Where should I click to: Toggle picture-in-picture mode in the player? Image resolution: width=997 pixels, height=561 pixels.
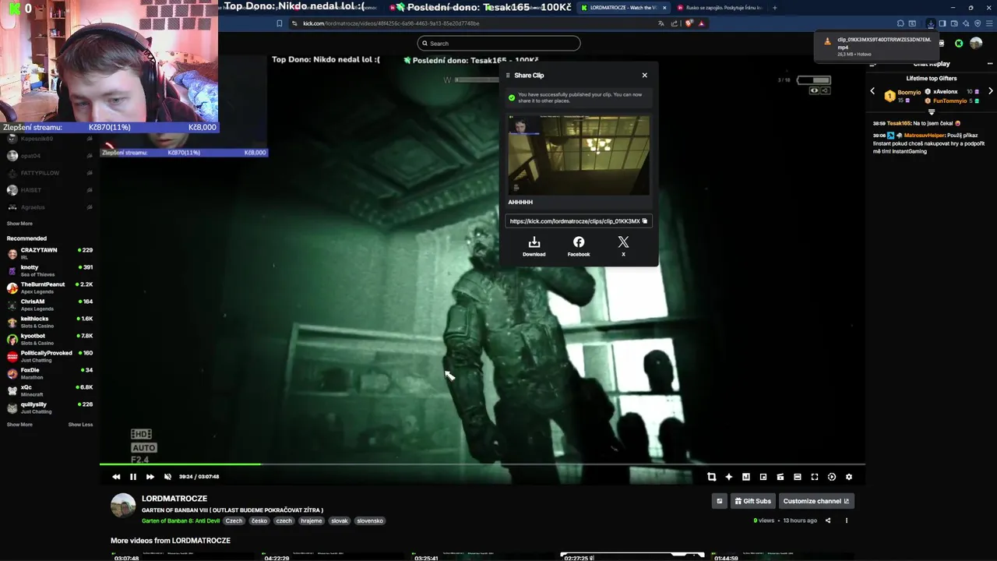(763, 477)
